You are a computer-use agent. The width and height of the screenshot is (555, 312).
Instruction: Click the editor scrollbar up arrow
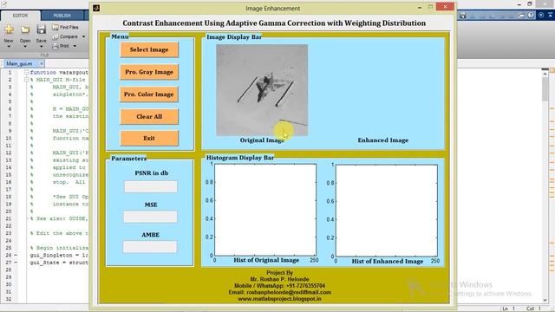pyautogui.click(x=545, y=74)
